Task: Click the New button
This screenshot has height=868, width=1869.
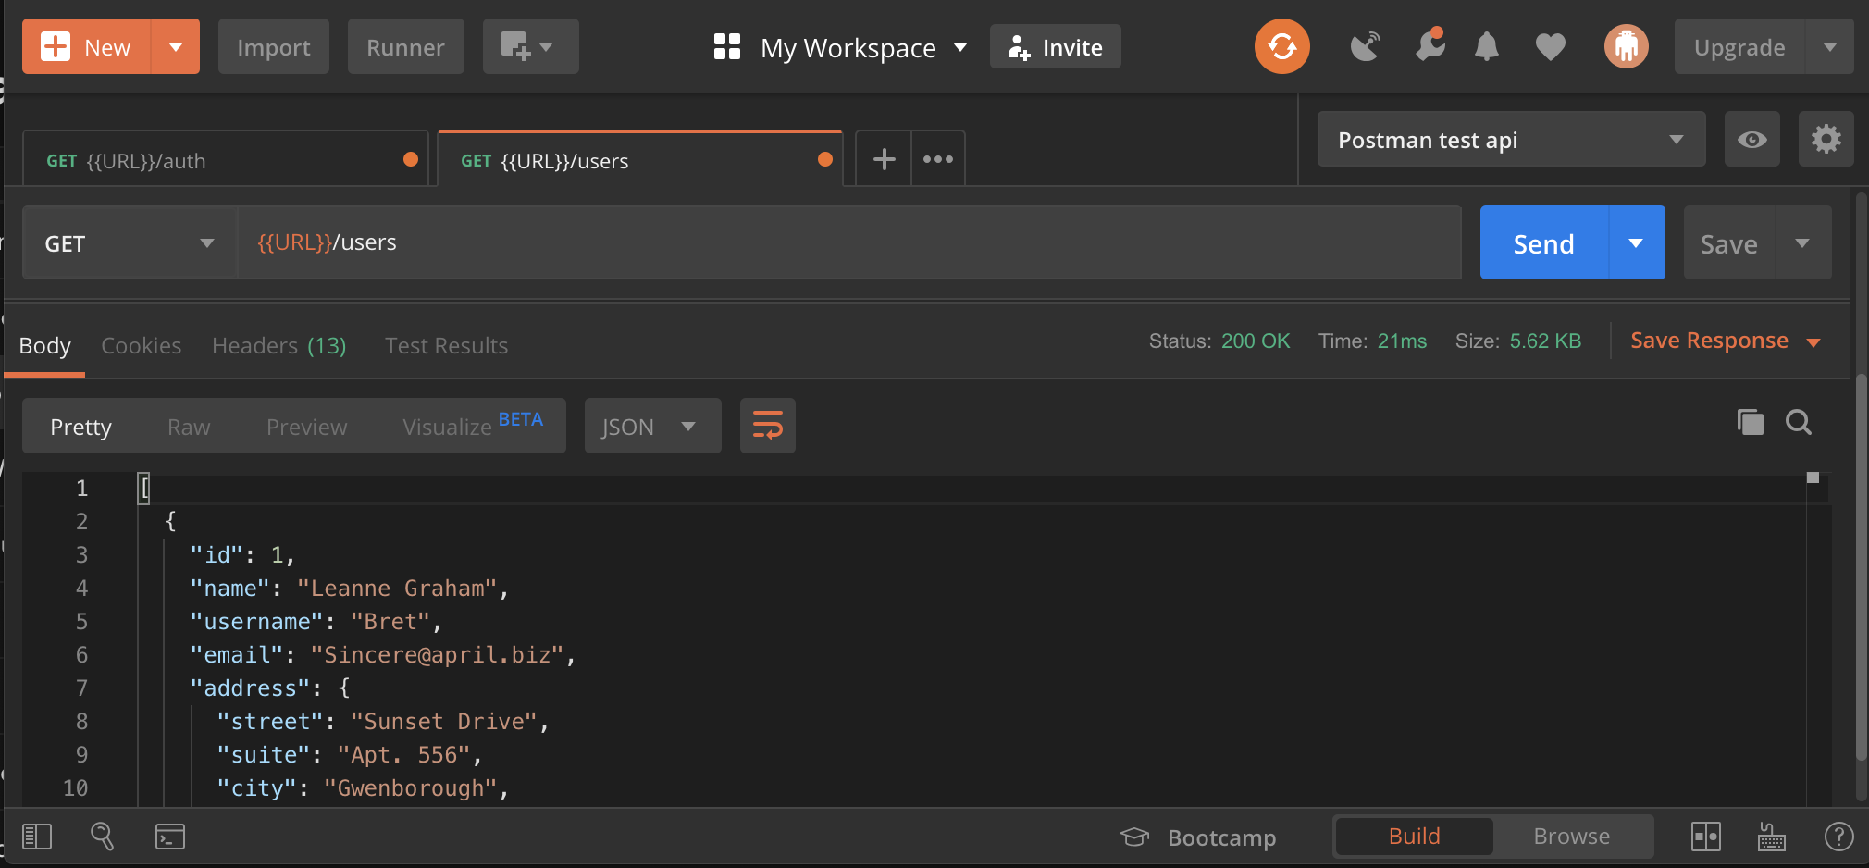Action: click(87, 47)
